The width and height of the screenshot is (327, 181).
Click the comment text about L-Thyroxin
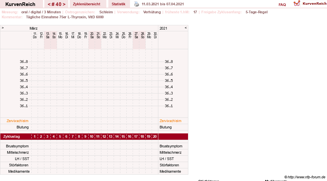65,17
